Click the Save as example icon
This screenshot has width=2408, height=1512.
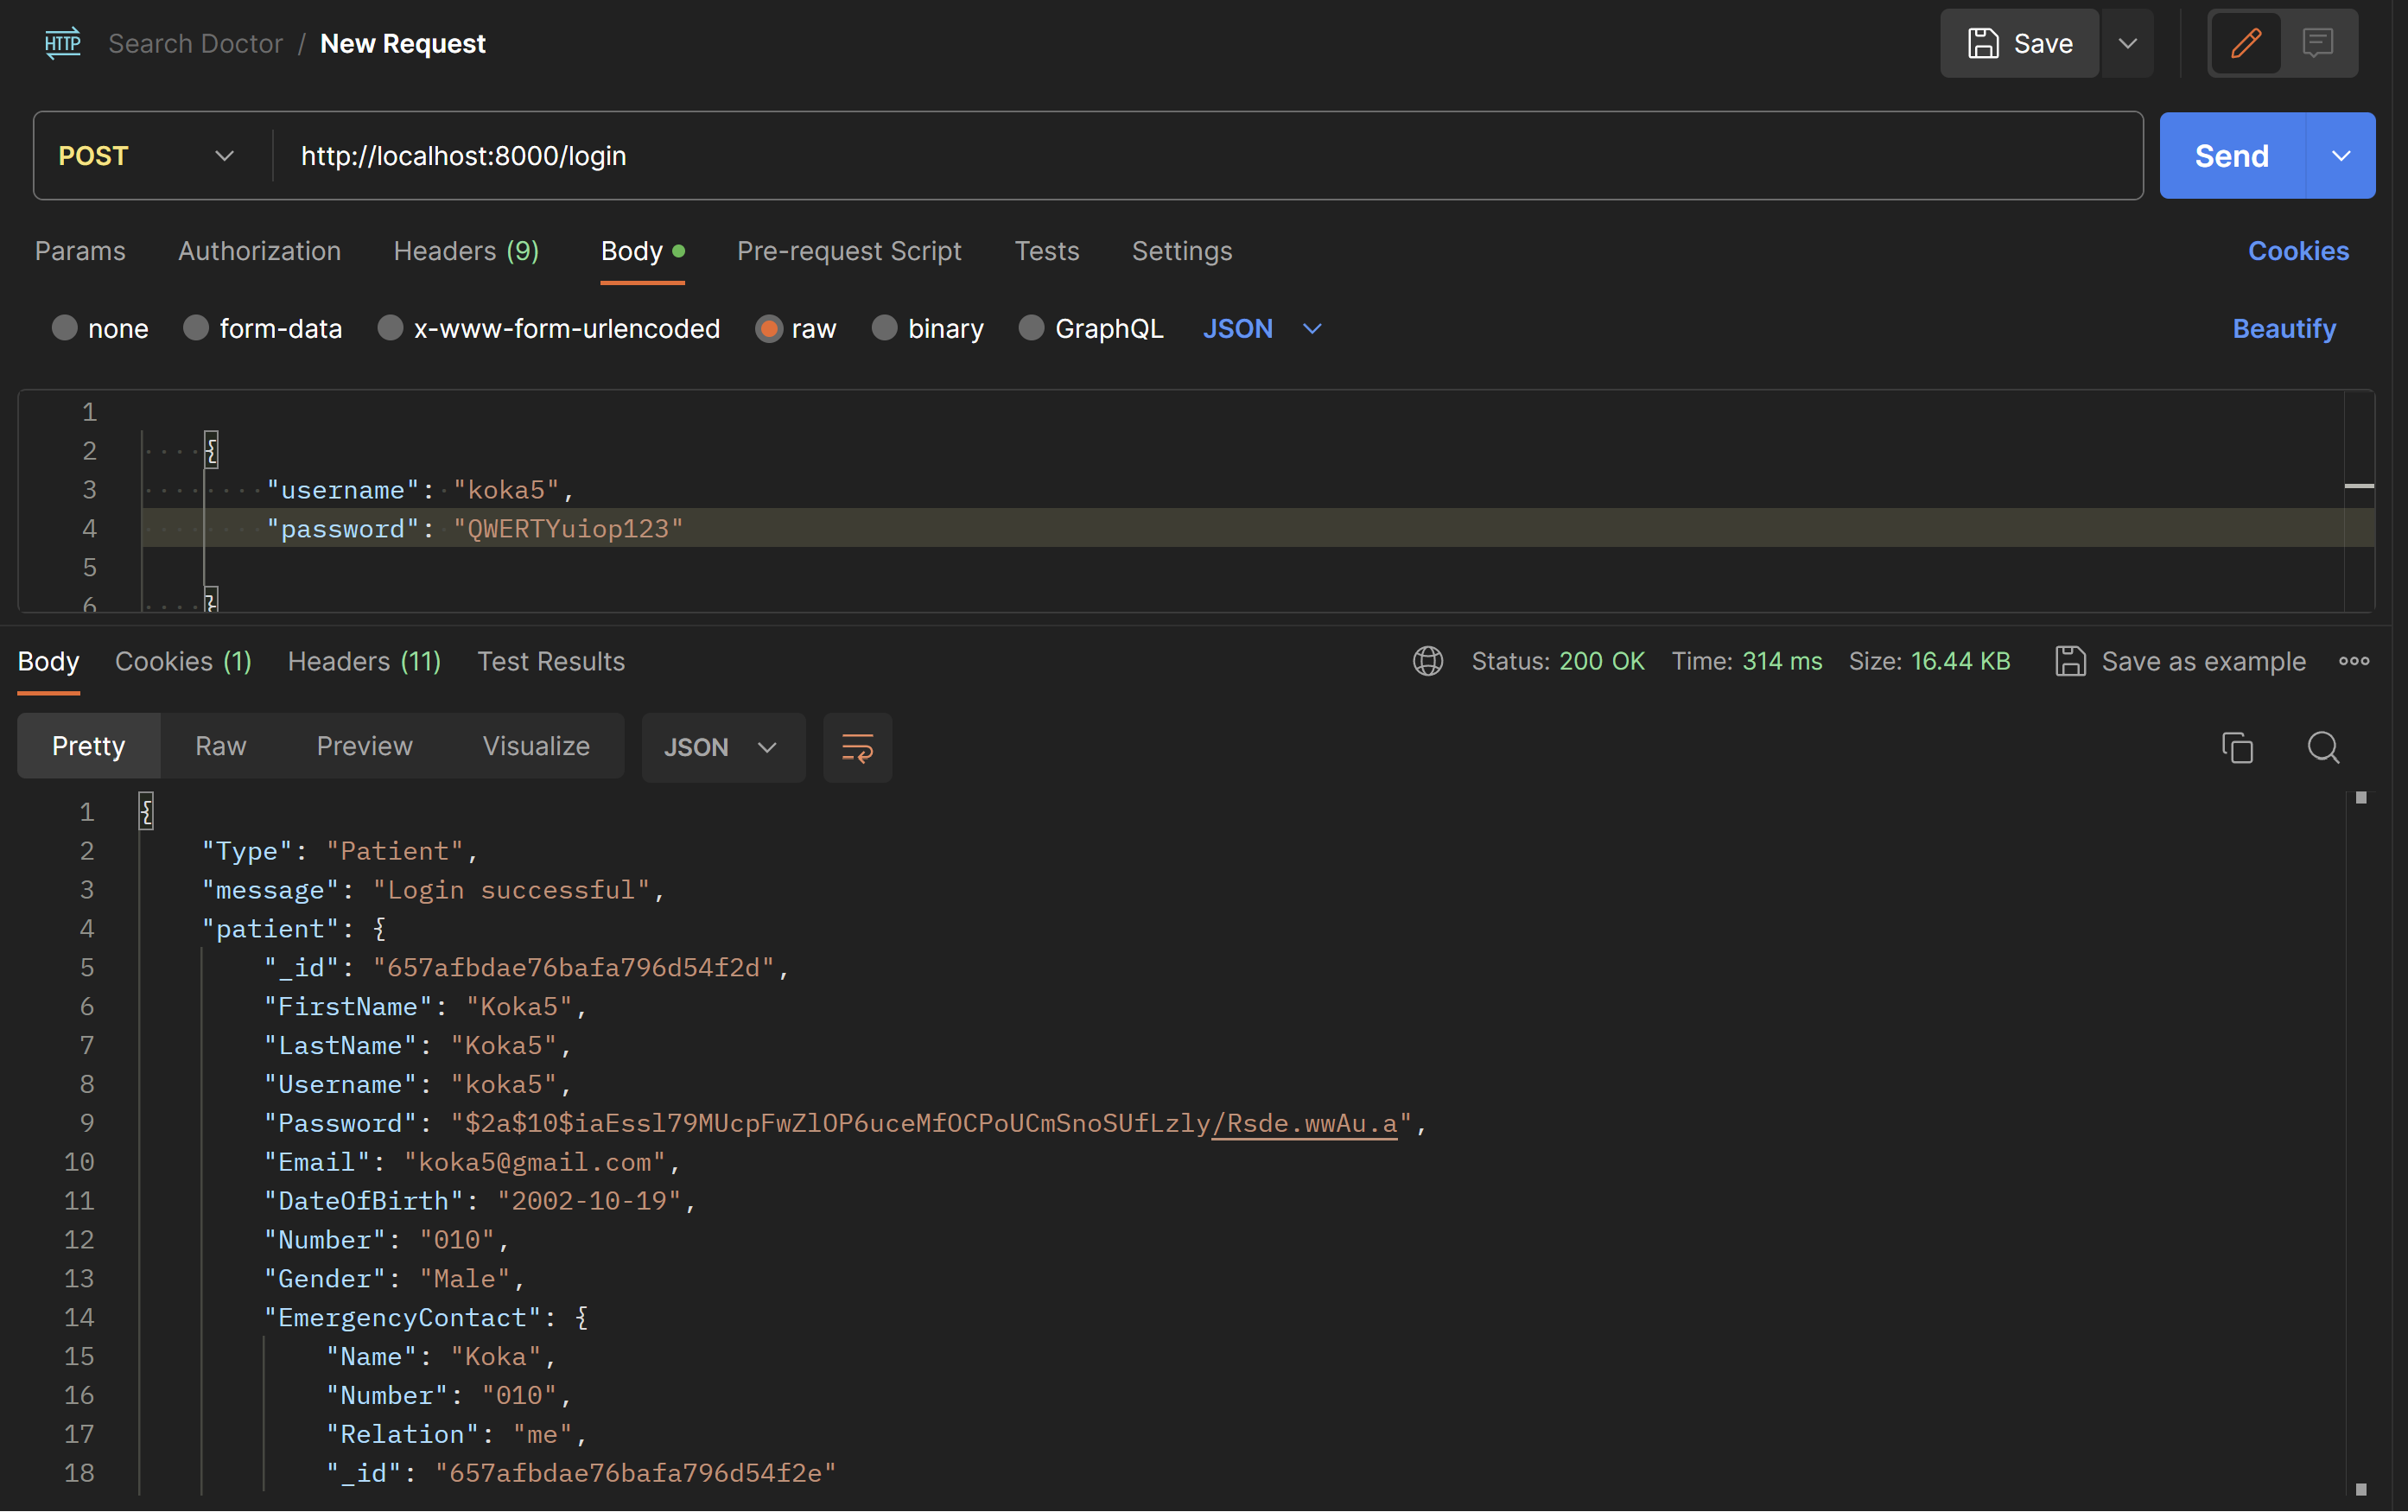pyautogui.click(x=2070, y=661)
